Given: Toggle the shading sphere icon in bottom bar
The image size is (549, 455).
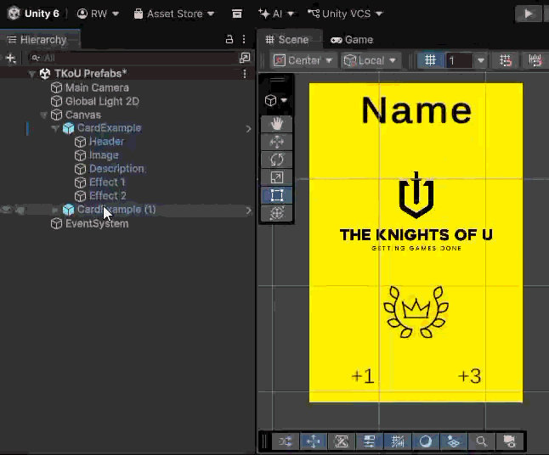Looking at the screenshot, I should [x=426, y=441].
